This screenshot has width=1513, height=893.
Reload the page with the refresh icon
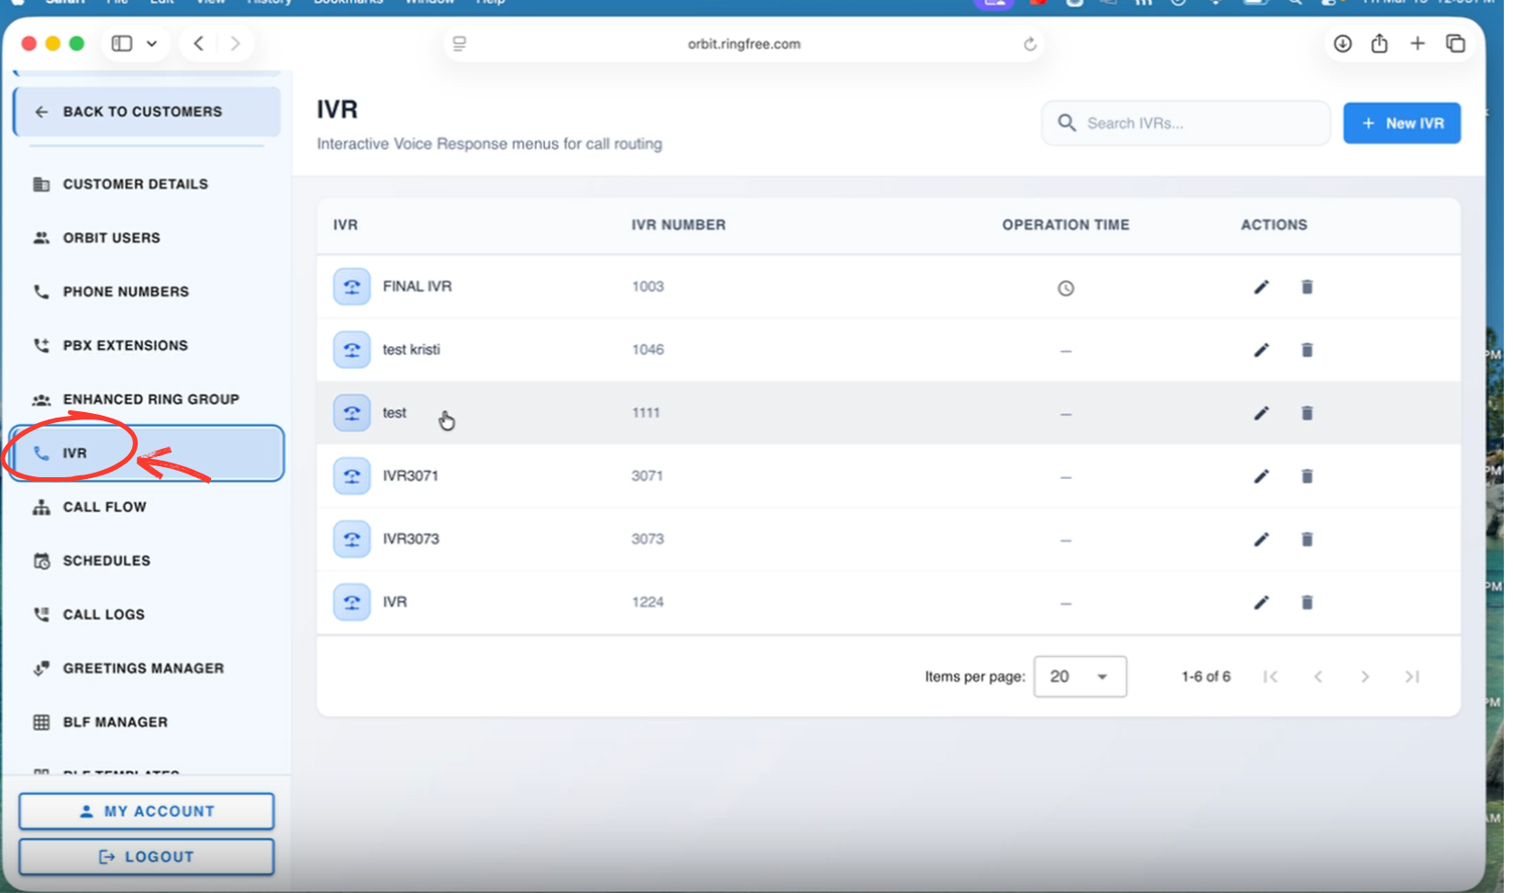point(1029,44)
